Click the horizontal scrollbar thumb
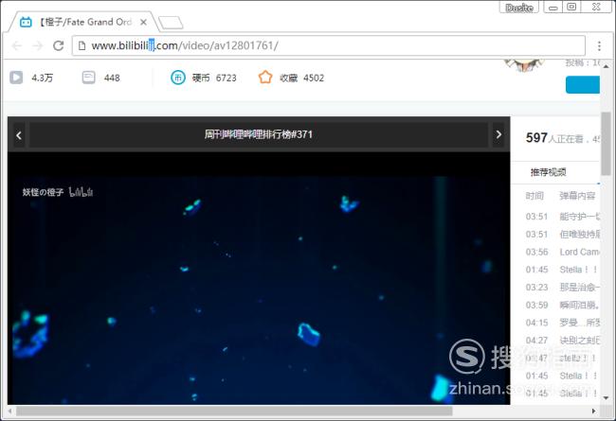The height and width of the screenshot is (421, 616). pyautogui.click(x=234, y=412)
